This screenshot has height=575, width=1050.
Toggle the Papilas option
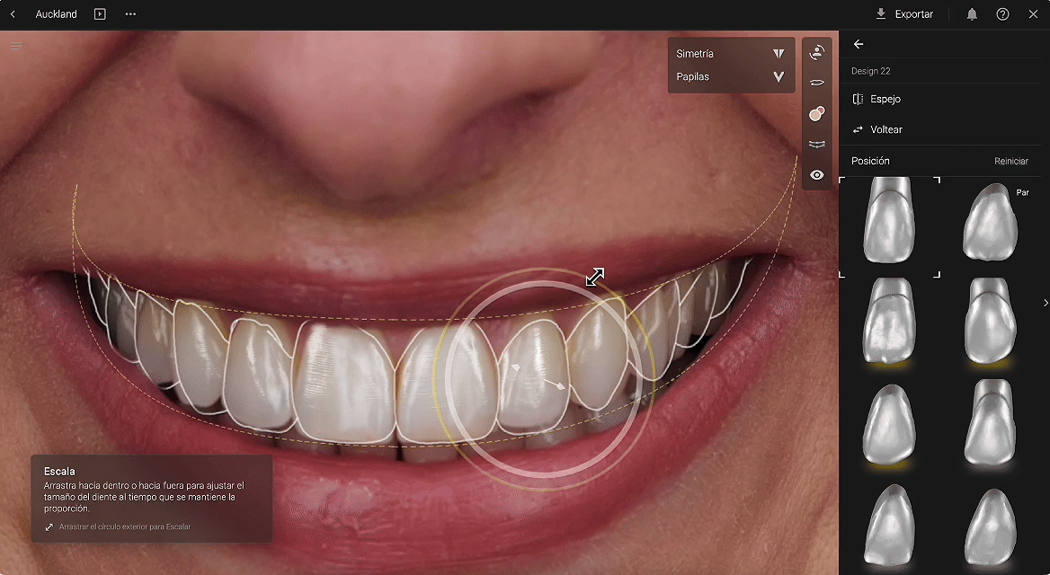tap(731, 76)
